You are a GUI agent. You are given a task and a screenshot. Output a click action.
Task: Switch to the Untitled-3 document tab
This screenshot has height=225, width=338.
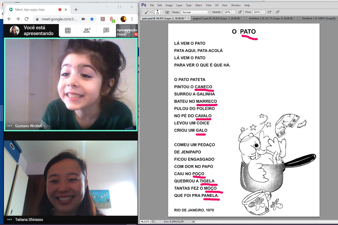point(319,19)
